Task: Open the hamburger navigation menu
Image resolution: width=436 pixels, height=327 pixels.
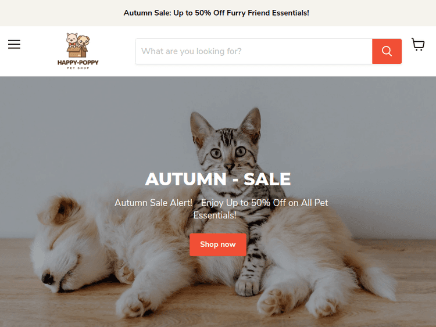Action: click(14, 44)
